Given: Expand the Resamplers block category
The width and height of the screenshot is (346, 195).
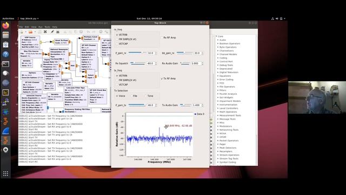Looking at the screenshot, I should pyautogui.click(x=218, y=152).
